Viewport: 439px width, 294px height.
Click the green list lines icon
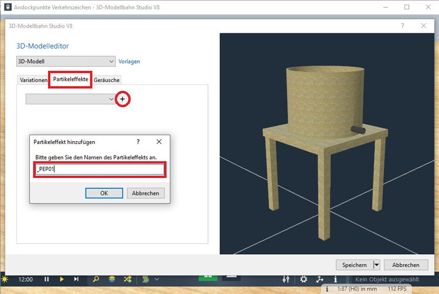tap(146, 279)
